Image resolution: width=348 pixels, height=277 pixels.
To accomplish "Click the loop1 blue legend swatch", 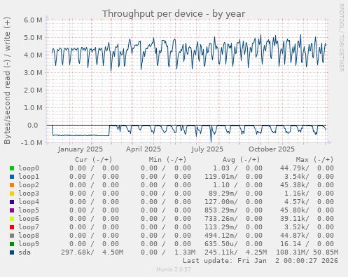I will pyautogui.click(x=12, y=177).
